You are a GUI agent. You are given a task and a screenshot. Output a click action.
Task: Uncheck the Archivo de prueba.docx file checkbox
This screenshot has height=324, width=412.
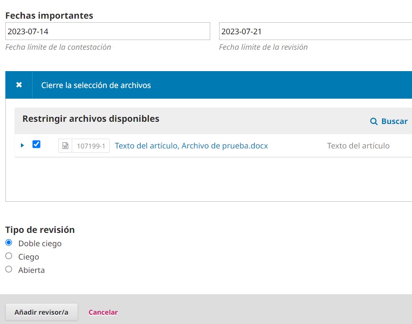37,144
